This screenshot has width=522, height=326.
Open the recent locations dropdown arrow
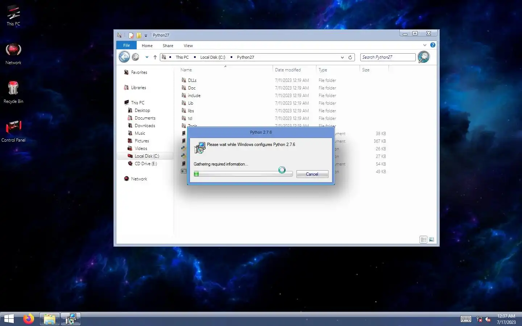click(147, 57)
